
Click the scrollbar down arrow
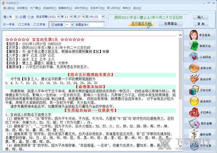pyautogui.click(x=180, y=146)
